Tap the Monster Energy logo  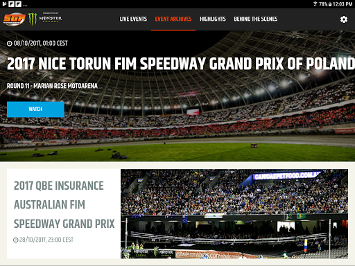point(45,19)
